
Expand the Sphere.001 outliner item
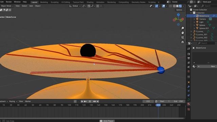(x=194, y=28)
